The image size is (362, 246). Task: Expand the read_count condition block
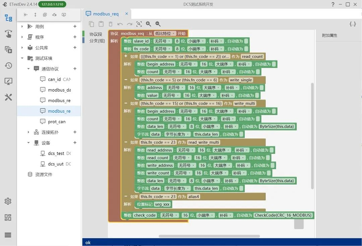tap(126, 56)
